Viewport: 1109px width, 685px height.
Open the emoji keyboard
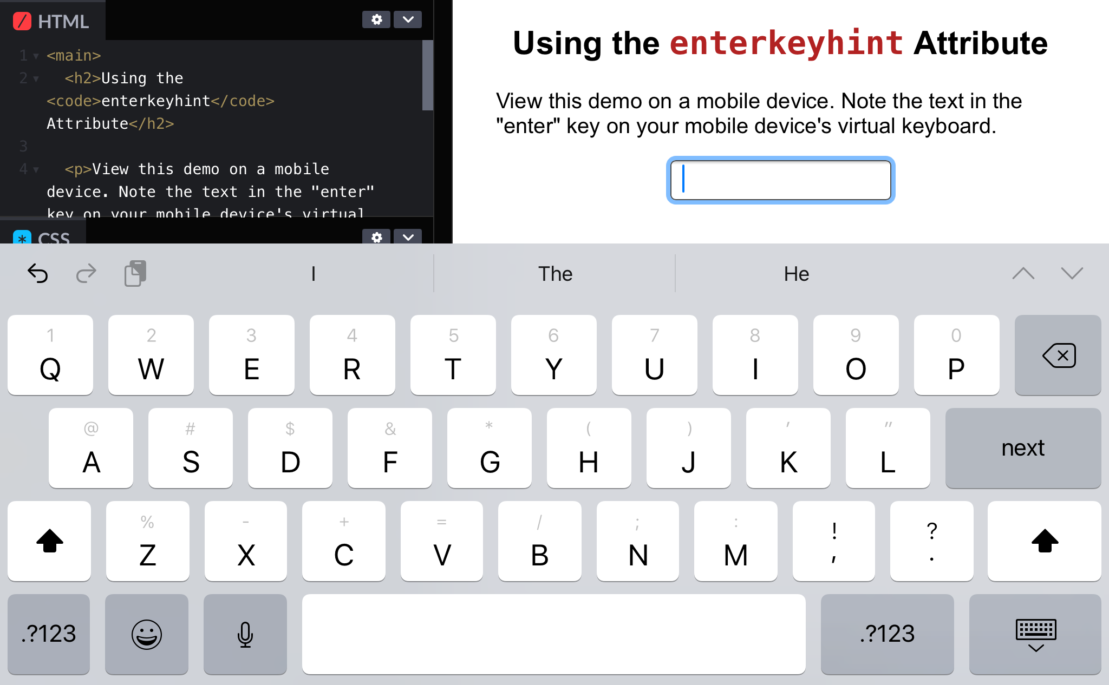[x=147, y=634]
